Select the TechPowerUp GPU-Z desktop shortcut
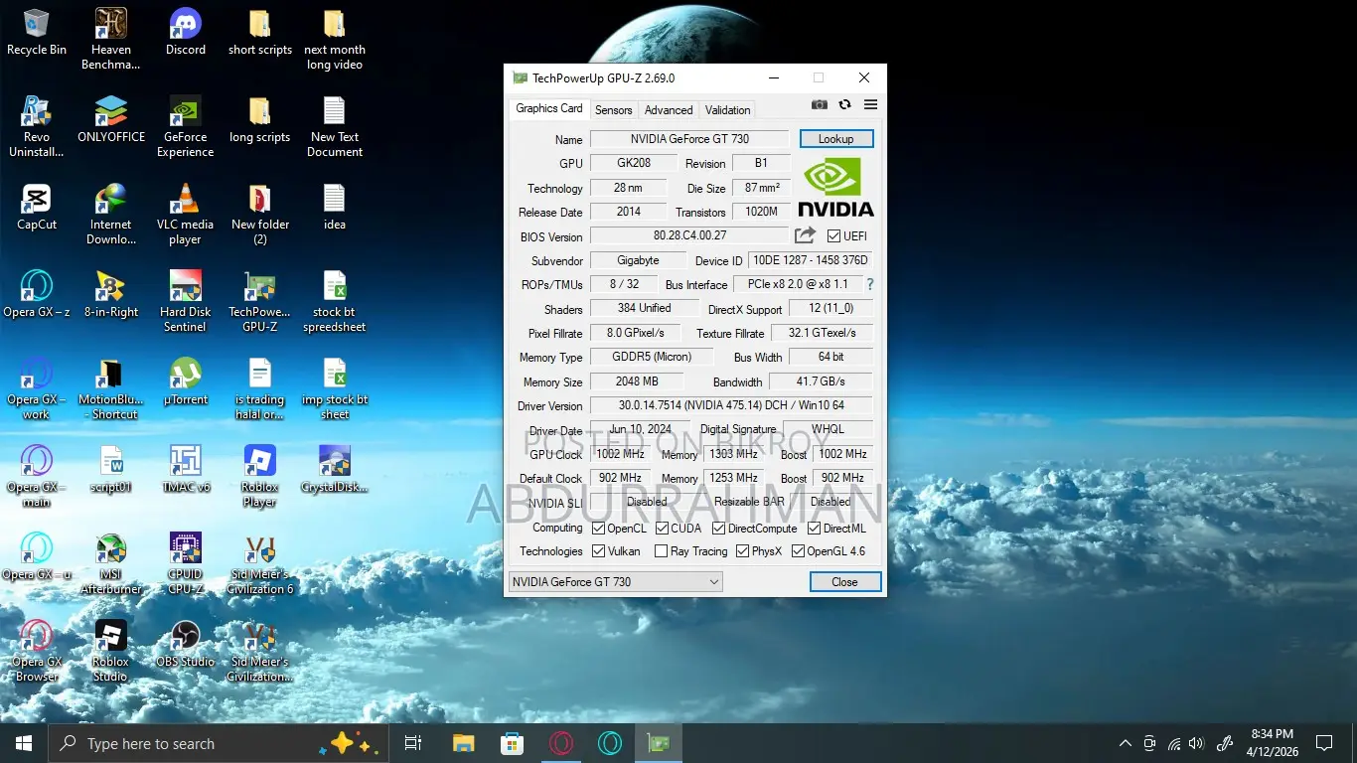This screenshot has width=1357, height=763. 259,301
